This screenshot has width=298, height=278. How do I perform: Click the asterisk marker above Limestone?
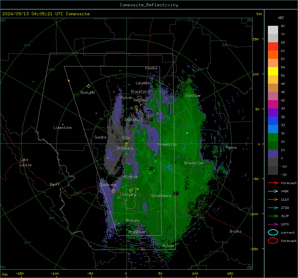pos(63,125)
